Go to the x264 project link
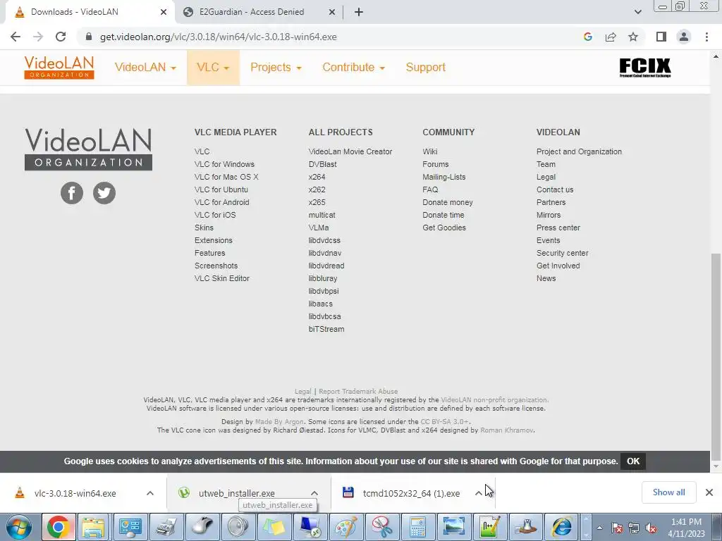The height and width of the screenshot is (541, 722). [x=317, y=177]
